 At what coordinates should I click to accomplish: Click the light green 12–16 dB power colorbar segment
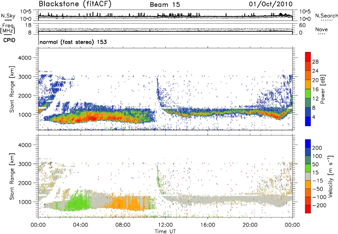[308, 94]
